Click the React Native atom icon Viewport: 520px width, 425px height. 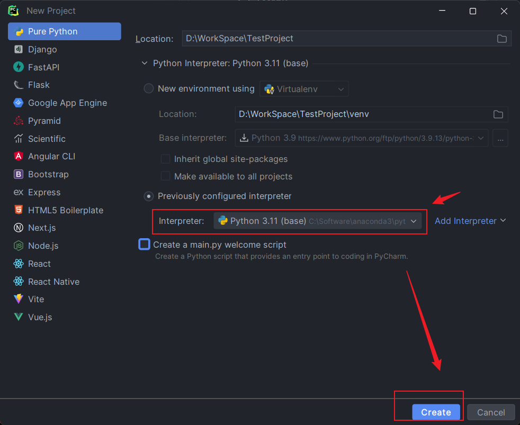pyautogui.click(x=19, y=282)
